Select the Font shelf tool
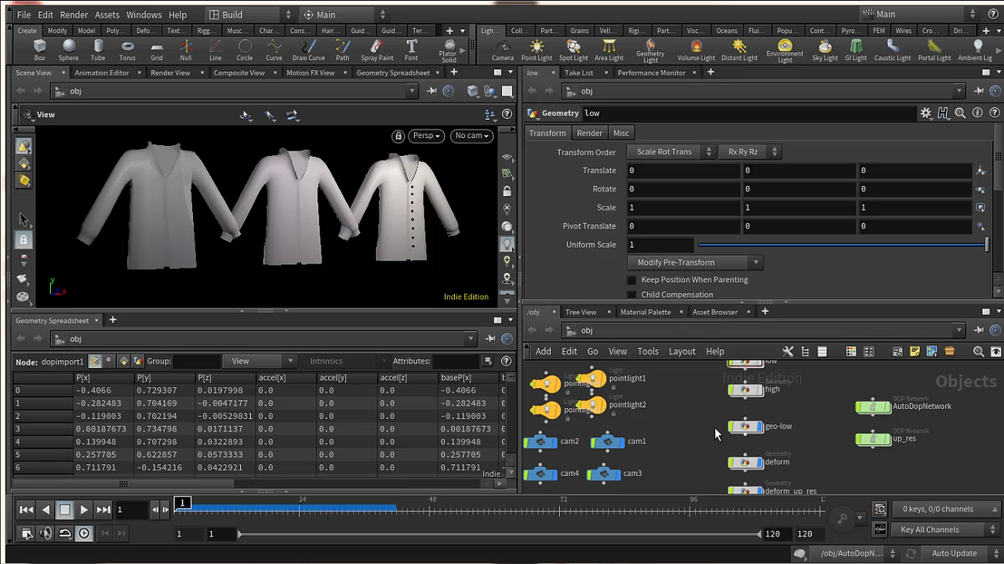Viewport: 1004px width, 564px height. pos(411,50)
